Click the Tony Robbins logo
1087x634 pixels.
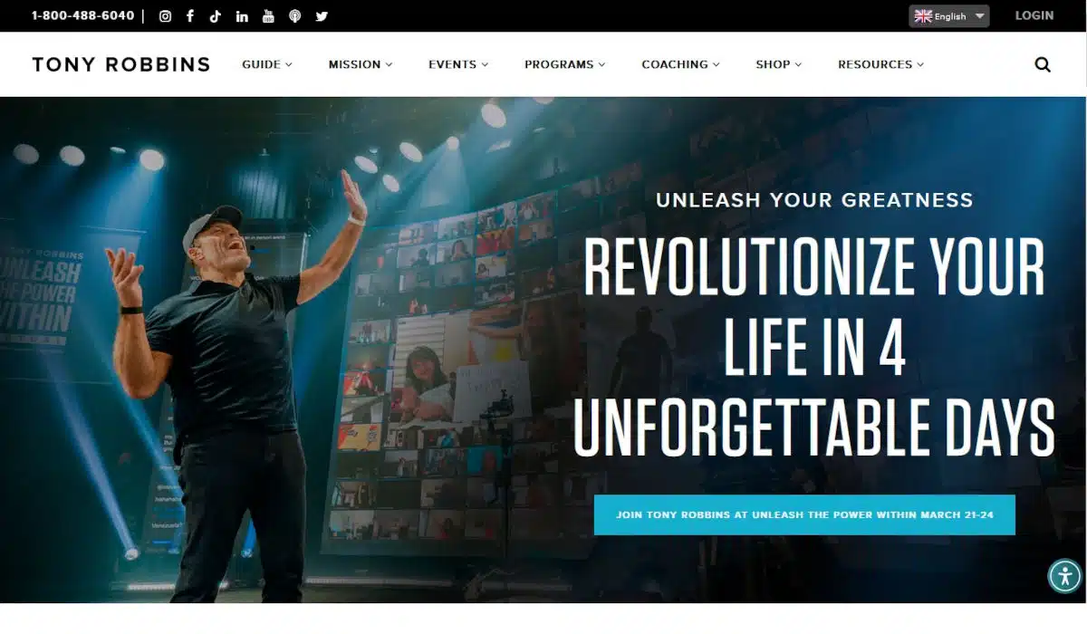tap(121, 64)
